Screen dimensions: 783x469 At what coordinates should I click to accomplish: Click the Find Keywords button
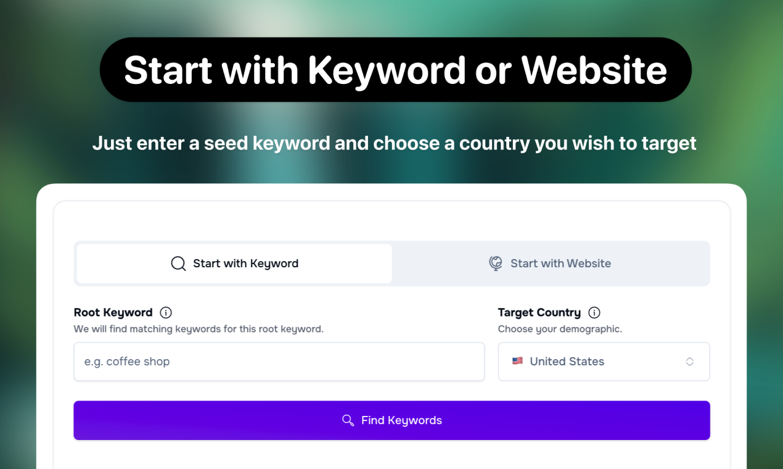tap(391, 420)
